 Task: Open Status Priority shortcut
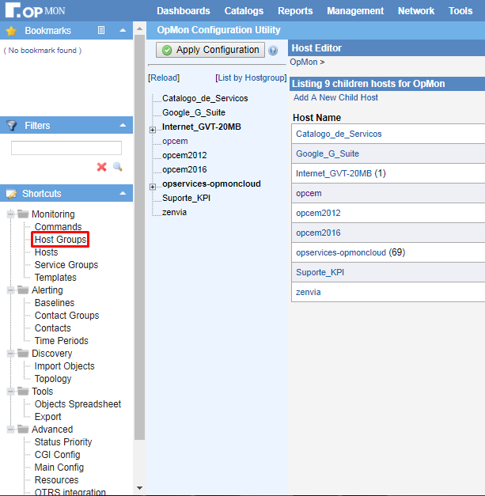coord(63,442)
